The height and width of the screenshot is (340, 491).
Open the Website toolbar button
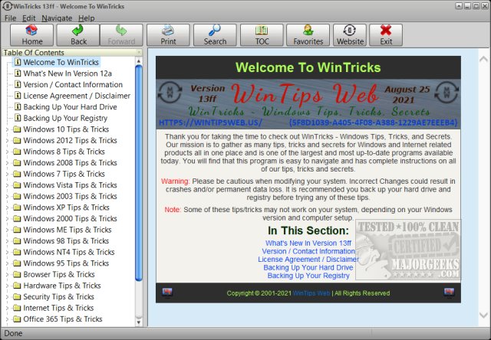coord(350,35)
